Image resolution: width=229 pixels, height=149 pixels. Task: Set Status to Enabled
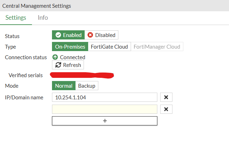(x=68, y=35)
